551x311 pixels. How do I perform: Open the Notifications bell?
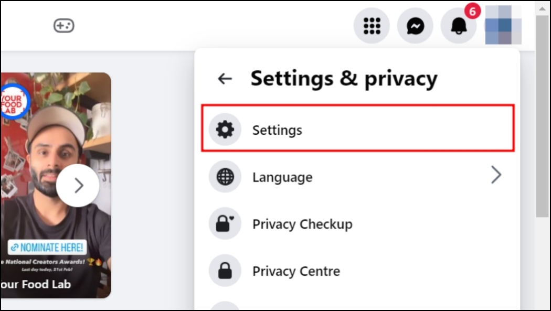[458, 25]
